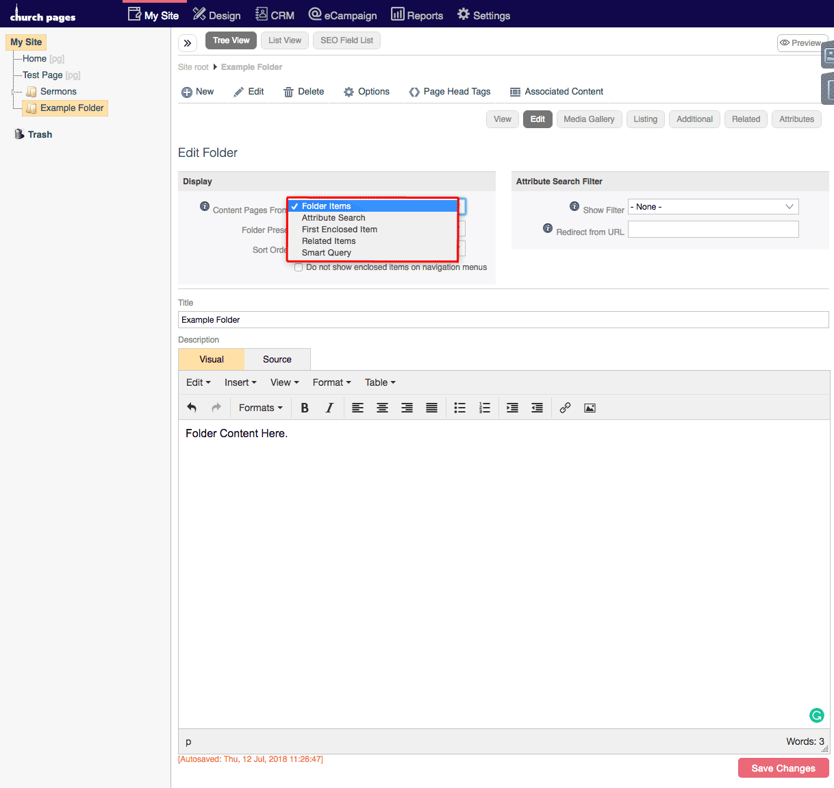
Task: Open the Trash in site tree
Action: (34, 134)
